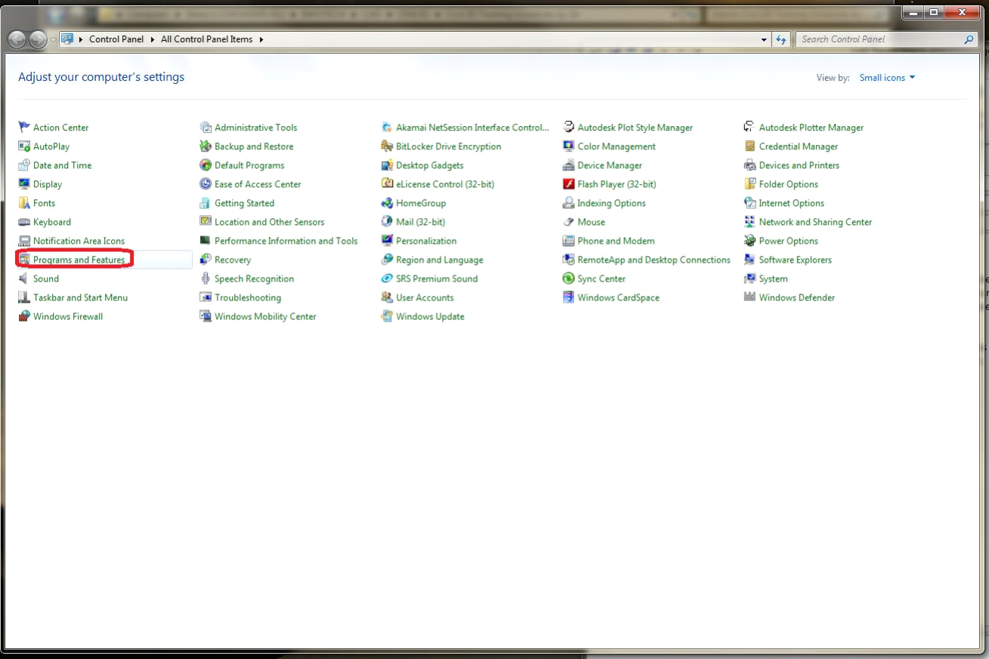
Task: Open Taskbar and Start Menu settings
Action: click(x=80, y=297)
